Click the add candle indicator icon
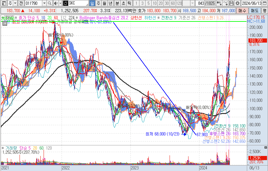Viewport: 268px width, 171px height. (219, 3)
